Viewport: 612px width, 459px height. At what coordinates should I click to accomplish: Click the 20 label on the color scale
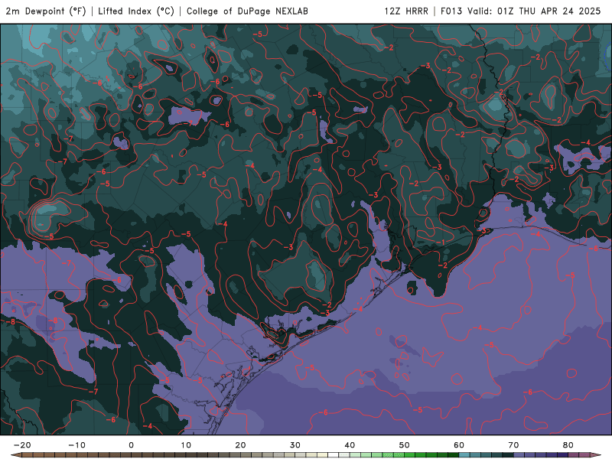(x=240, y=445)
